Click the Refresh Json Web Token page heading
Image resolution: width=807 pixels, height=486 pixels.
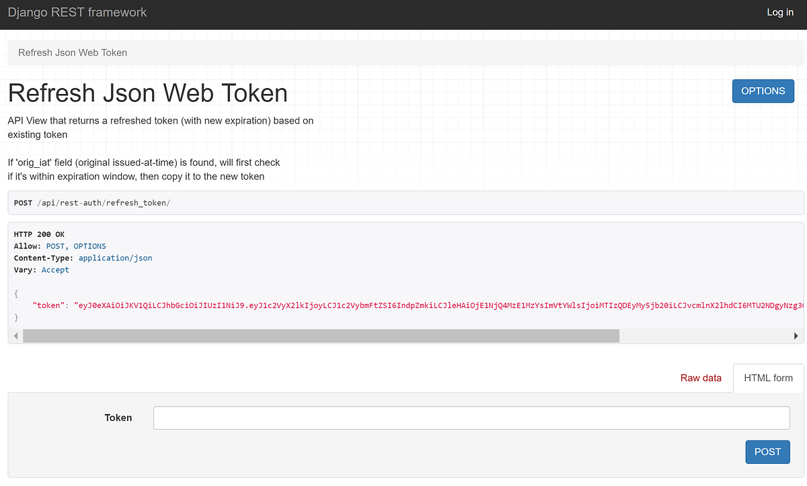(x=147, y=93)
